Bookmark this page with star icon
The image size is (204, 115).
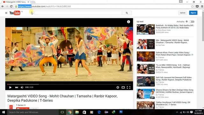[x=193, y=6]
